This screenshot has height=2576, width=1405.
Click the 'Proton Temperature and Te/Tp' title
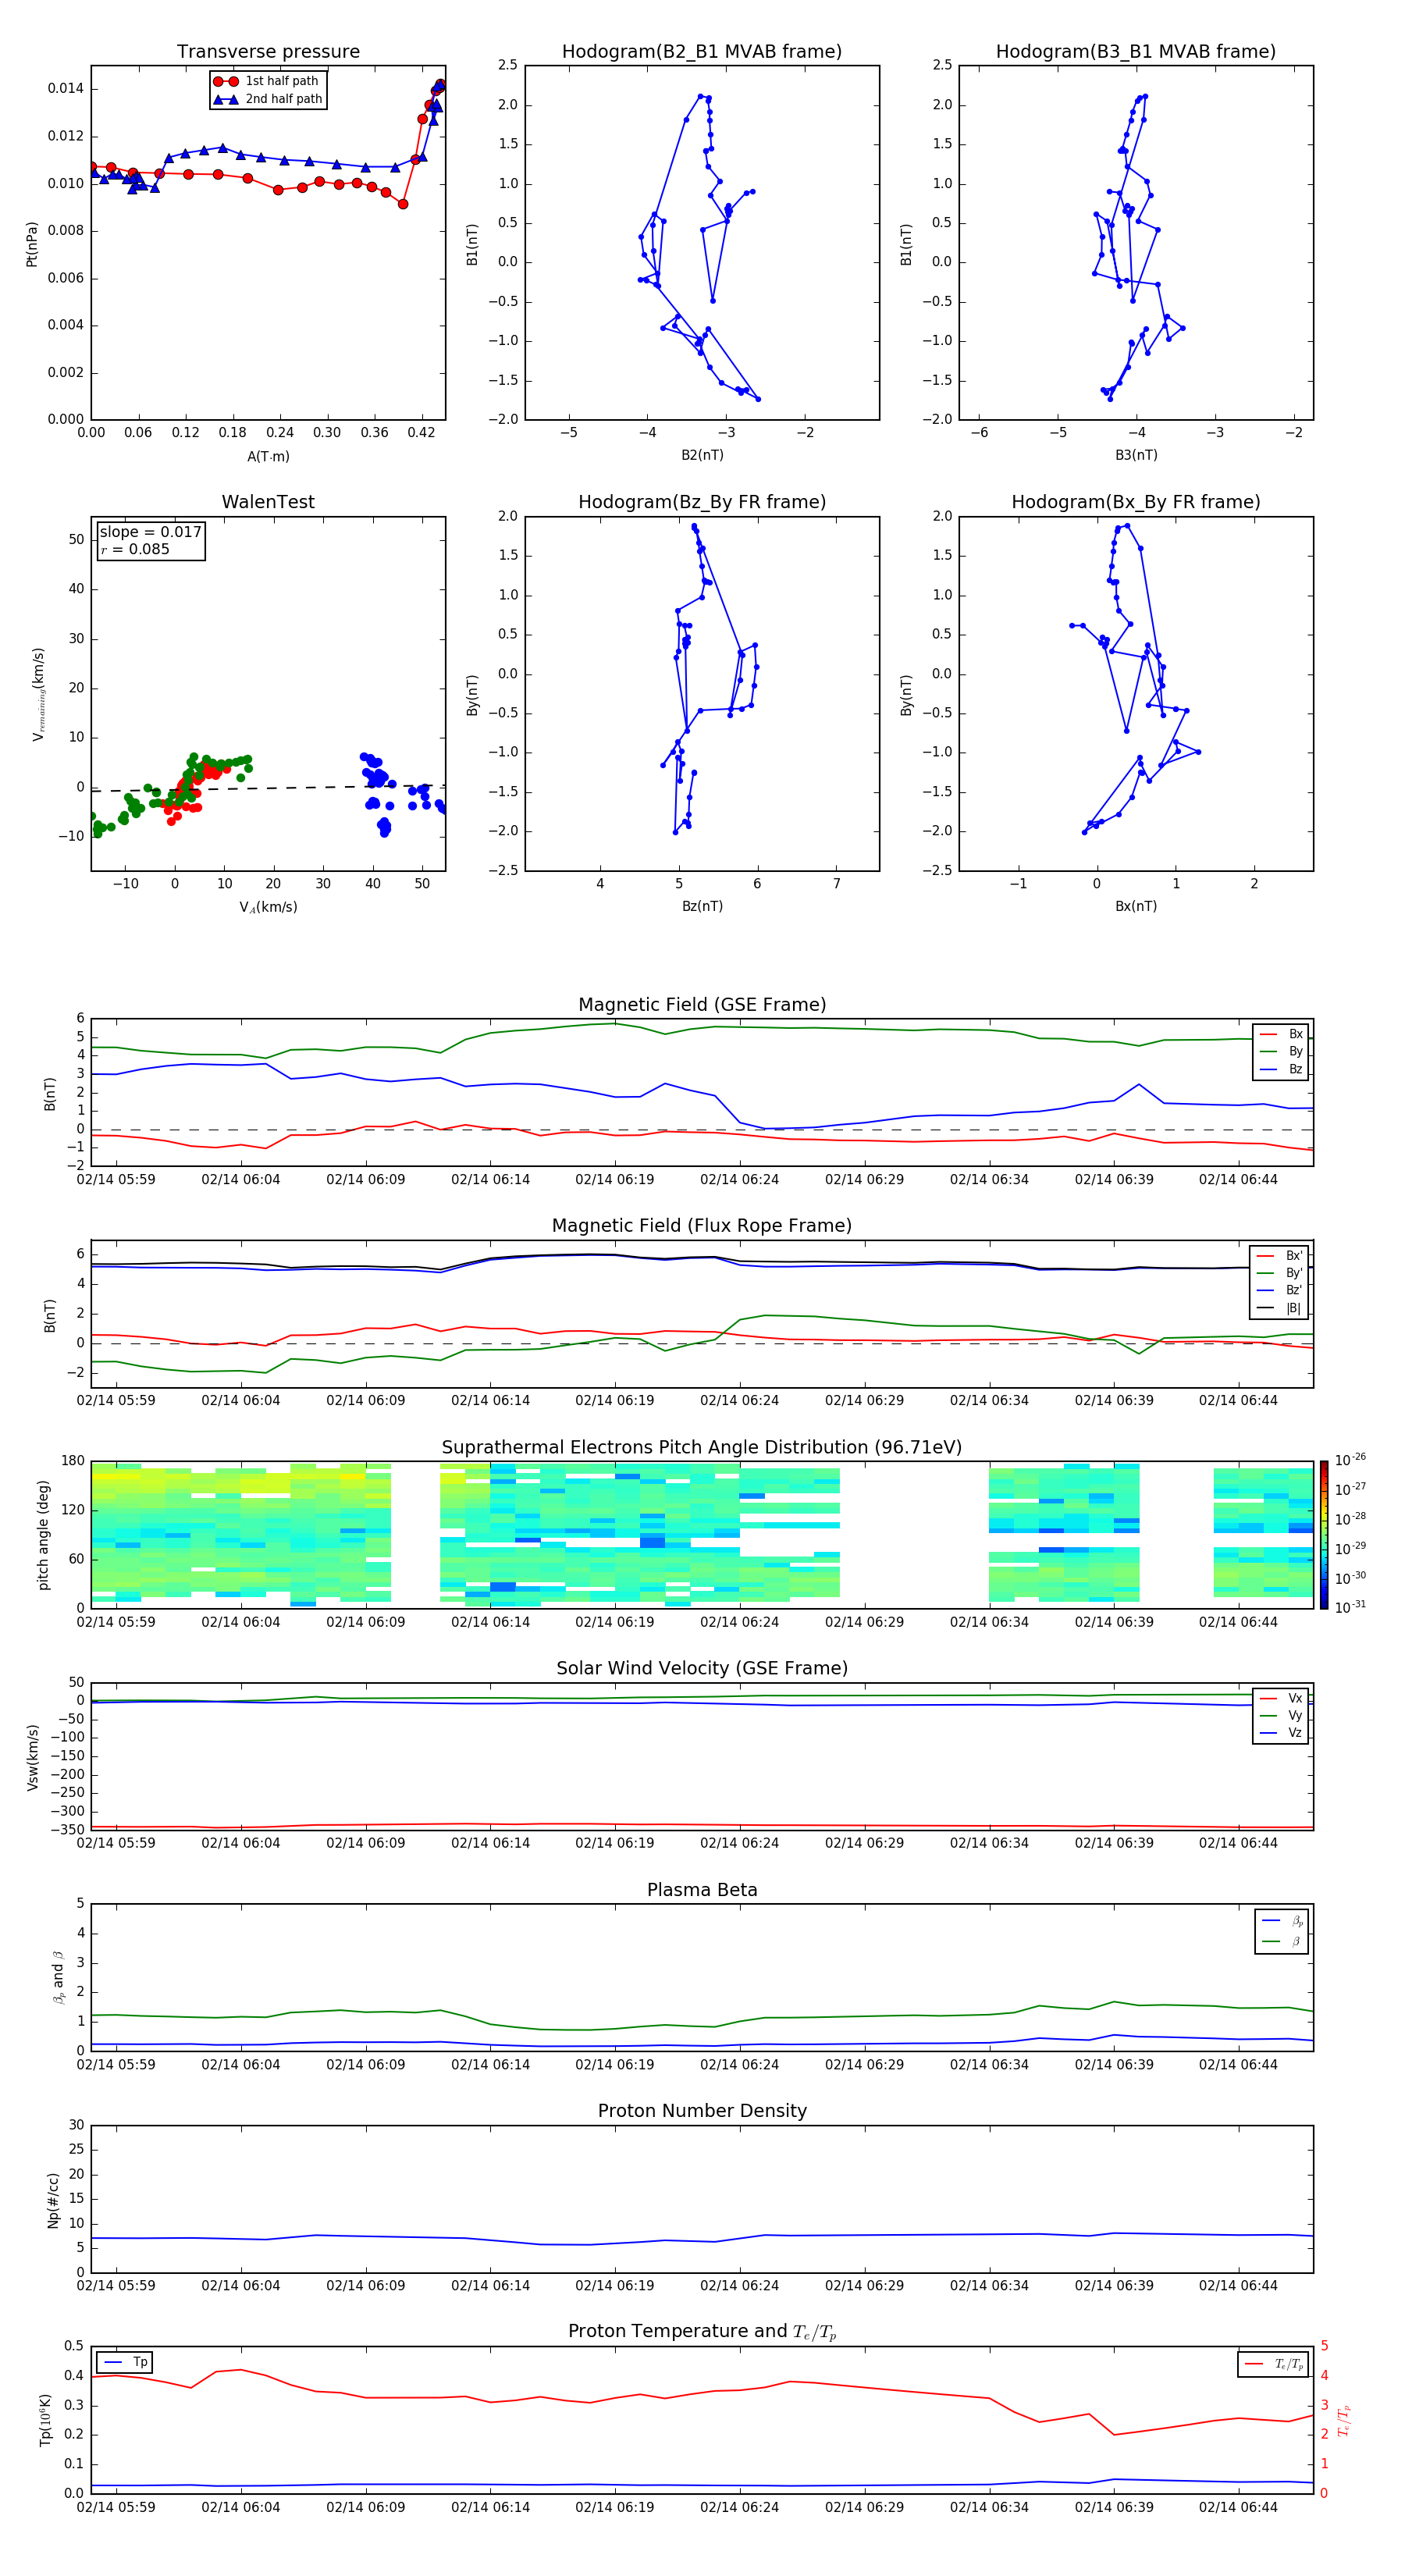(702, 2332)
